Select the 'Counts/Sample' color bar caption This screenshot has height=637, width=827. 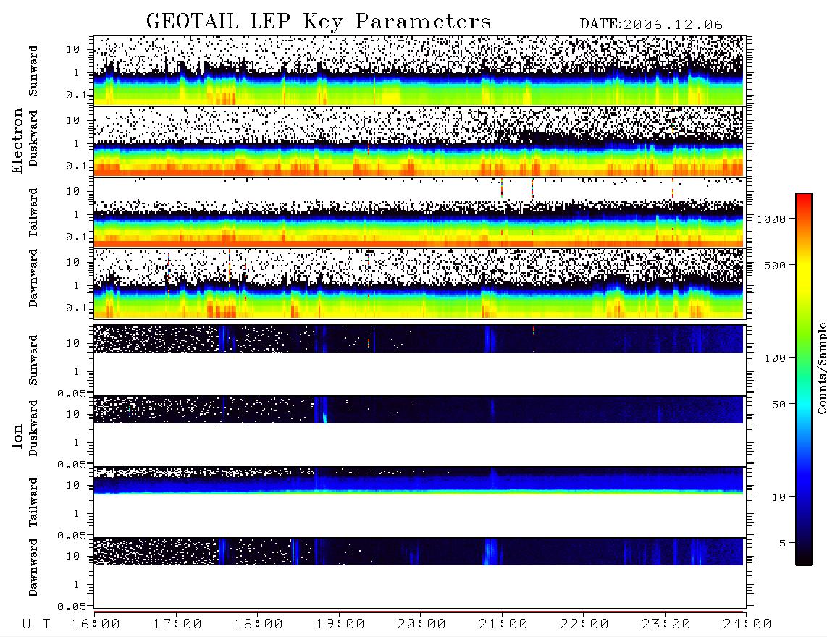tap(822, 368)
